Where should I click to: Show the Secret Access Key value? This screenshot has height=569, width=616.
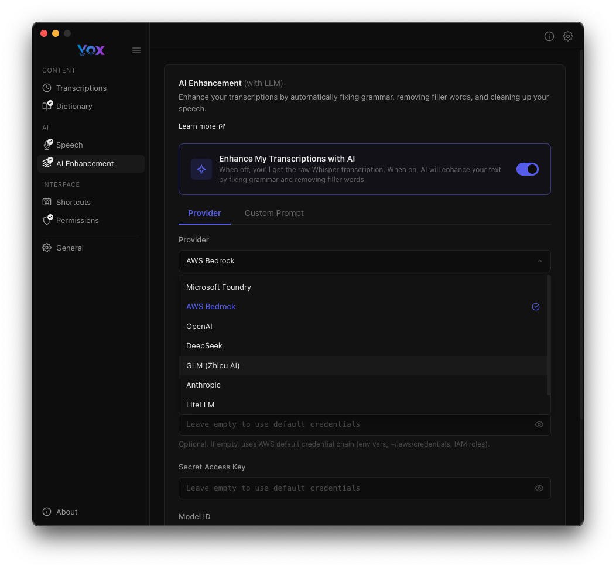pos(539,488)
